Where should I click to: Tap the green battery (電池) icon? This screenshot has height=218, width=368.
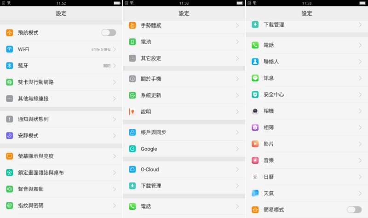(x=132, y=42)
